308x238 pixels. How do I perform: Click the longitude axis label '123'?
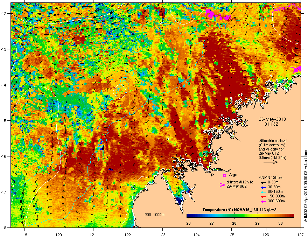click(162, 234)
